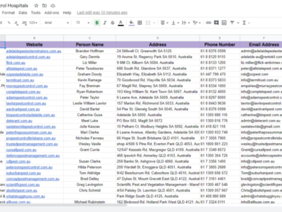Create a filter with the funnel icon
The image size is (282, 212).
click(x=232, y=23)
